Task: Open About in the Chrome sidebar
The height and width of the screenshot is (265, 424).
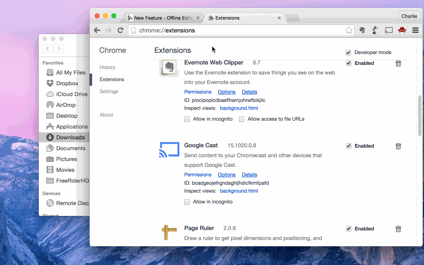Action: pyautogui.click(x=106, y=115)
